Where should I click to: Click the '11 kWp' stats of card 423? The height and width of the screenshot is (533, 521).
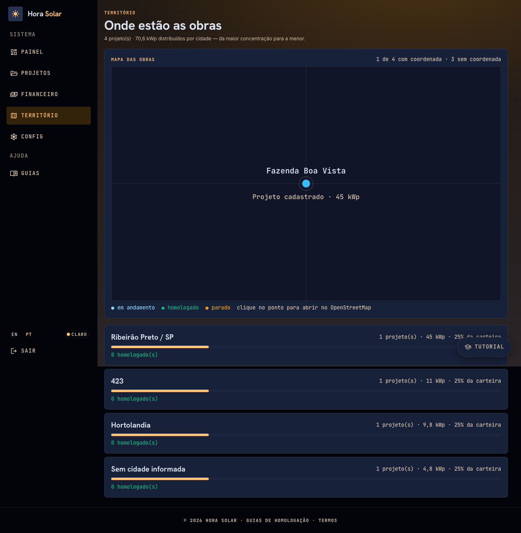click(440, 381)
